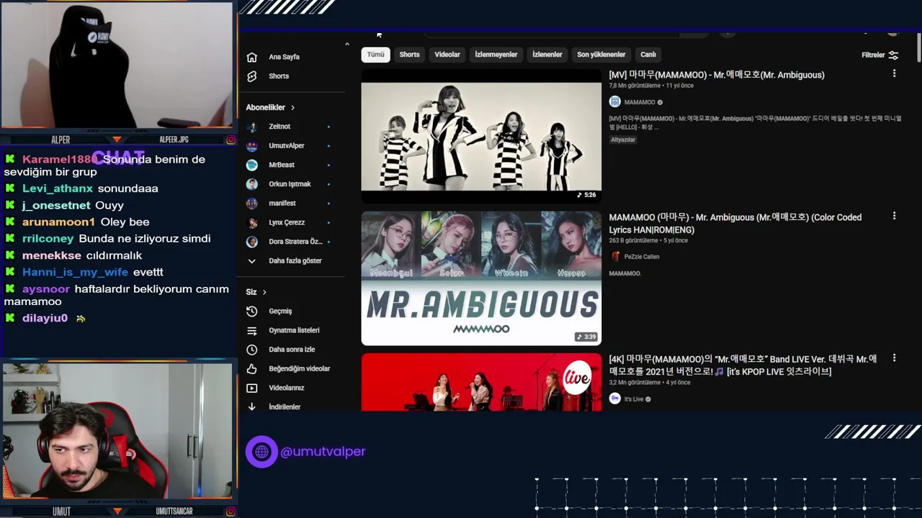This screenshot has width=922, height=518.
Task: Open options menu for Color Coded Lyrics video
Action: pyautogui.click(x=894, y=216)
